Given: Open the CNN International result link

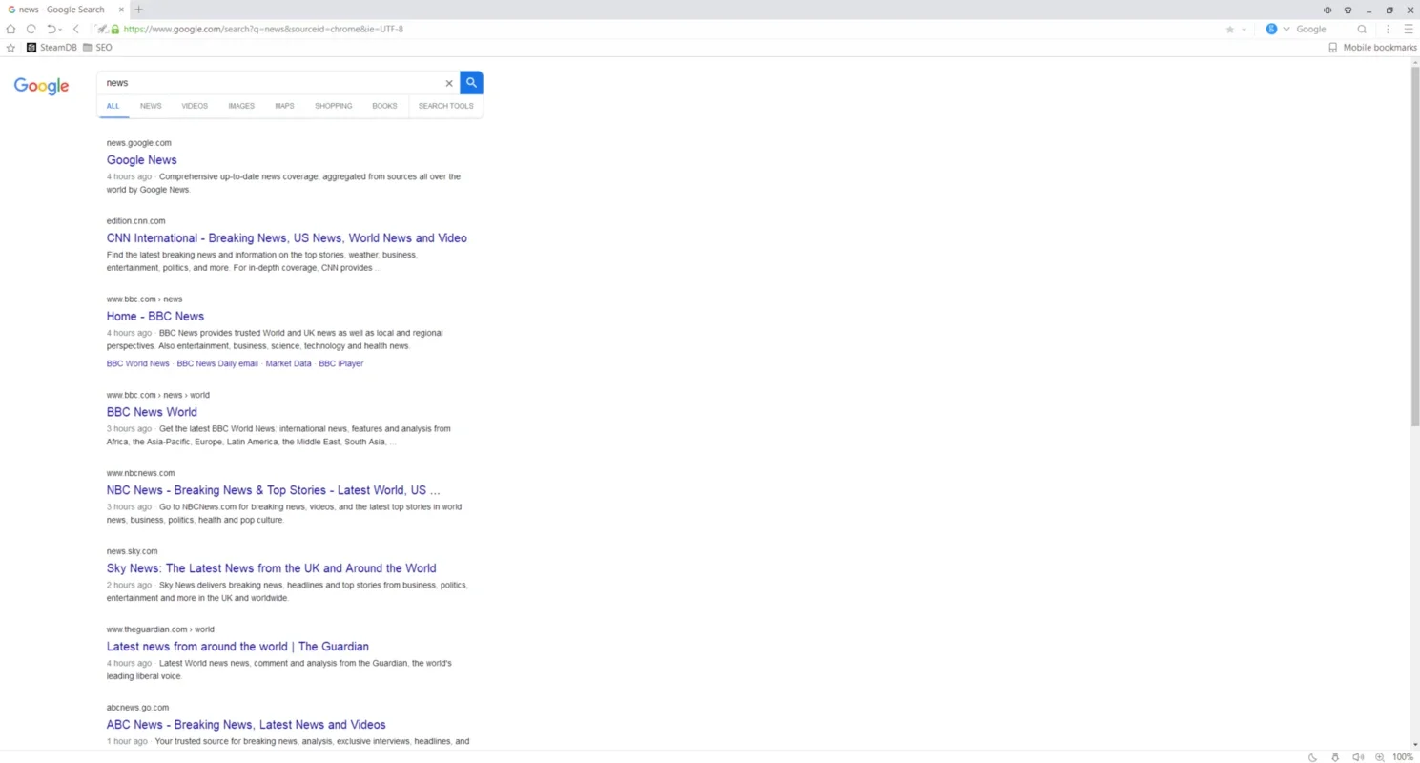Looking at the screenshot, I should tap(287, 238).
